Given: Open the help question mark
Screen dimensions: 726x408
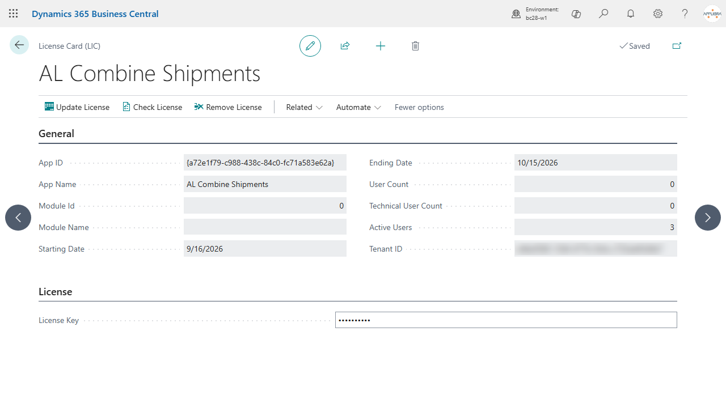Looking at the screenshot, I should tap(685, 14).
